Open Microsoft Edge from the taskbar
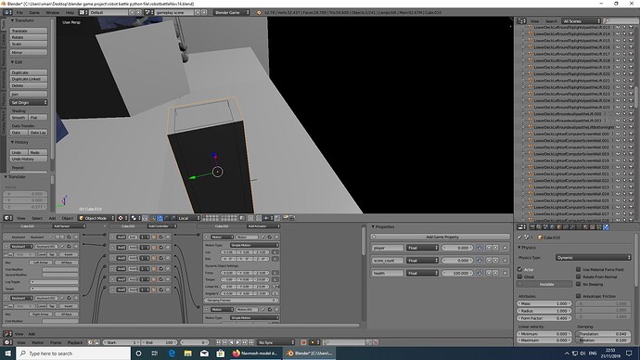Image resolution: width=640 pixels, height=360 pixels. tap(172, 354)
